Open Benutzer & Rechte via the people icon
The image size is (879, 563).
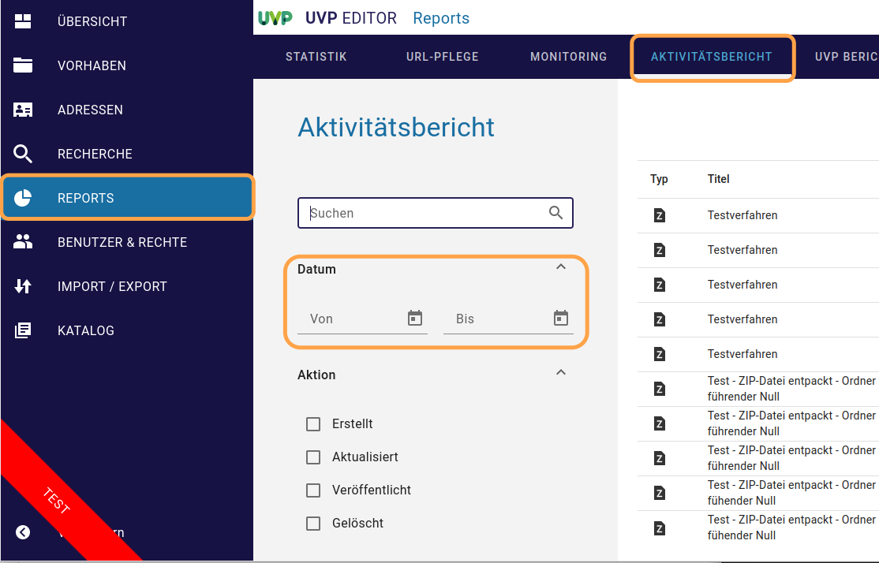pos(22,242)
